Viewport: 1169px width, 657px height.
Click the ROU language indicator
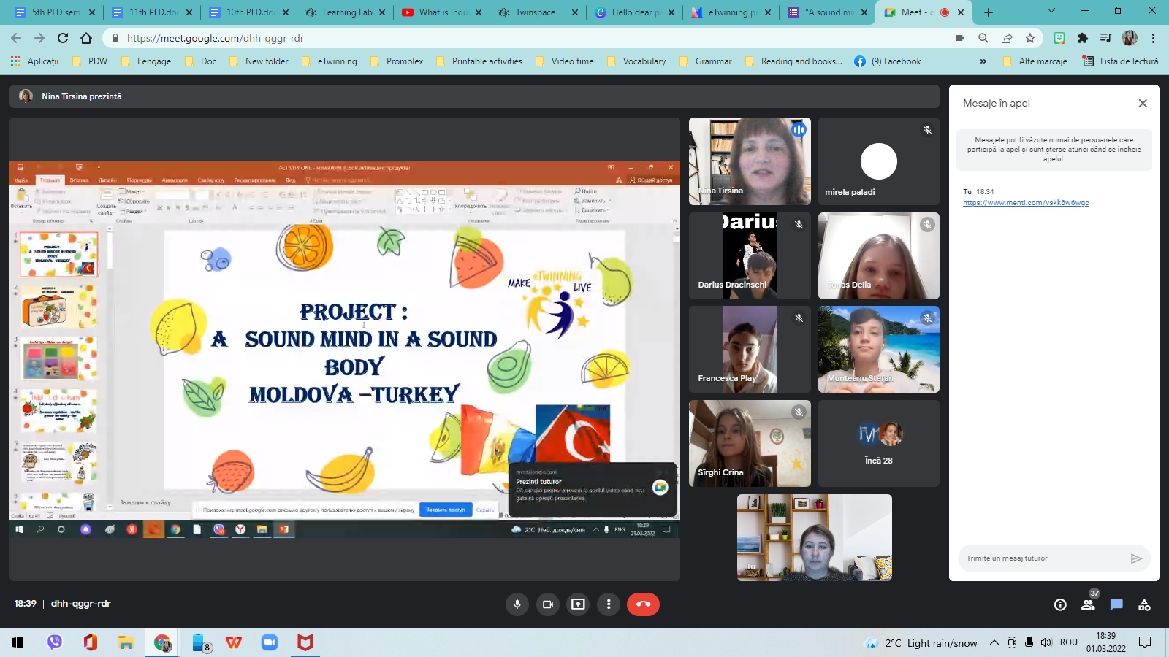click(x=1069, y=642)
